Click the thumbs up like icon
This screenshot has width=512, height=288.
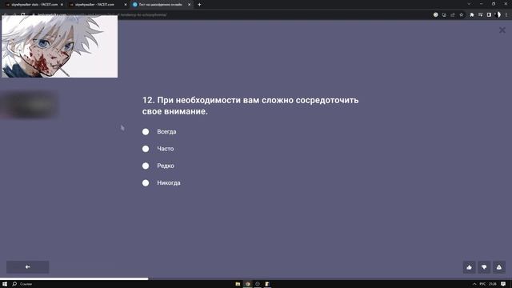tap(470, 267)
